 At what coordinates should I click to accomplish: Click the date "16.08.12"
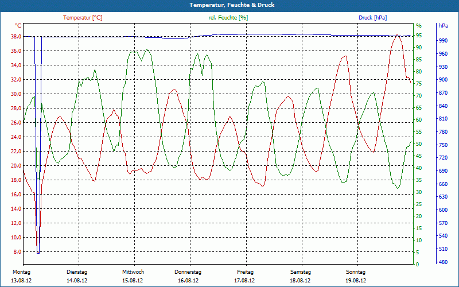[x=188, y=280]
